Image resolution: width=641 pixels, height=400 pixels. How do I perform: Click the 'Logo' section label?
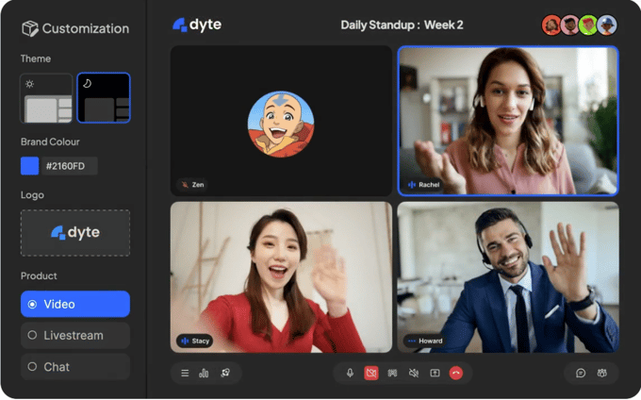coord(32,195)
